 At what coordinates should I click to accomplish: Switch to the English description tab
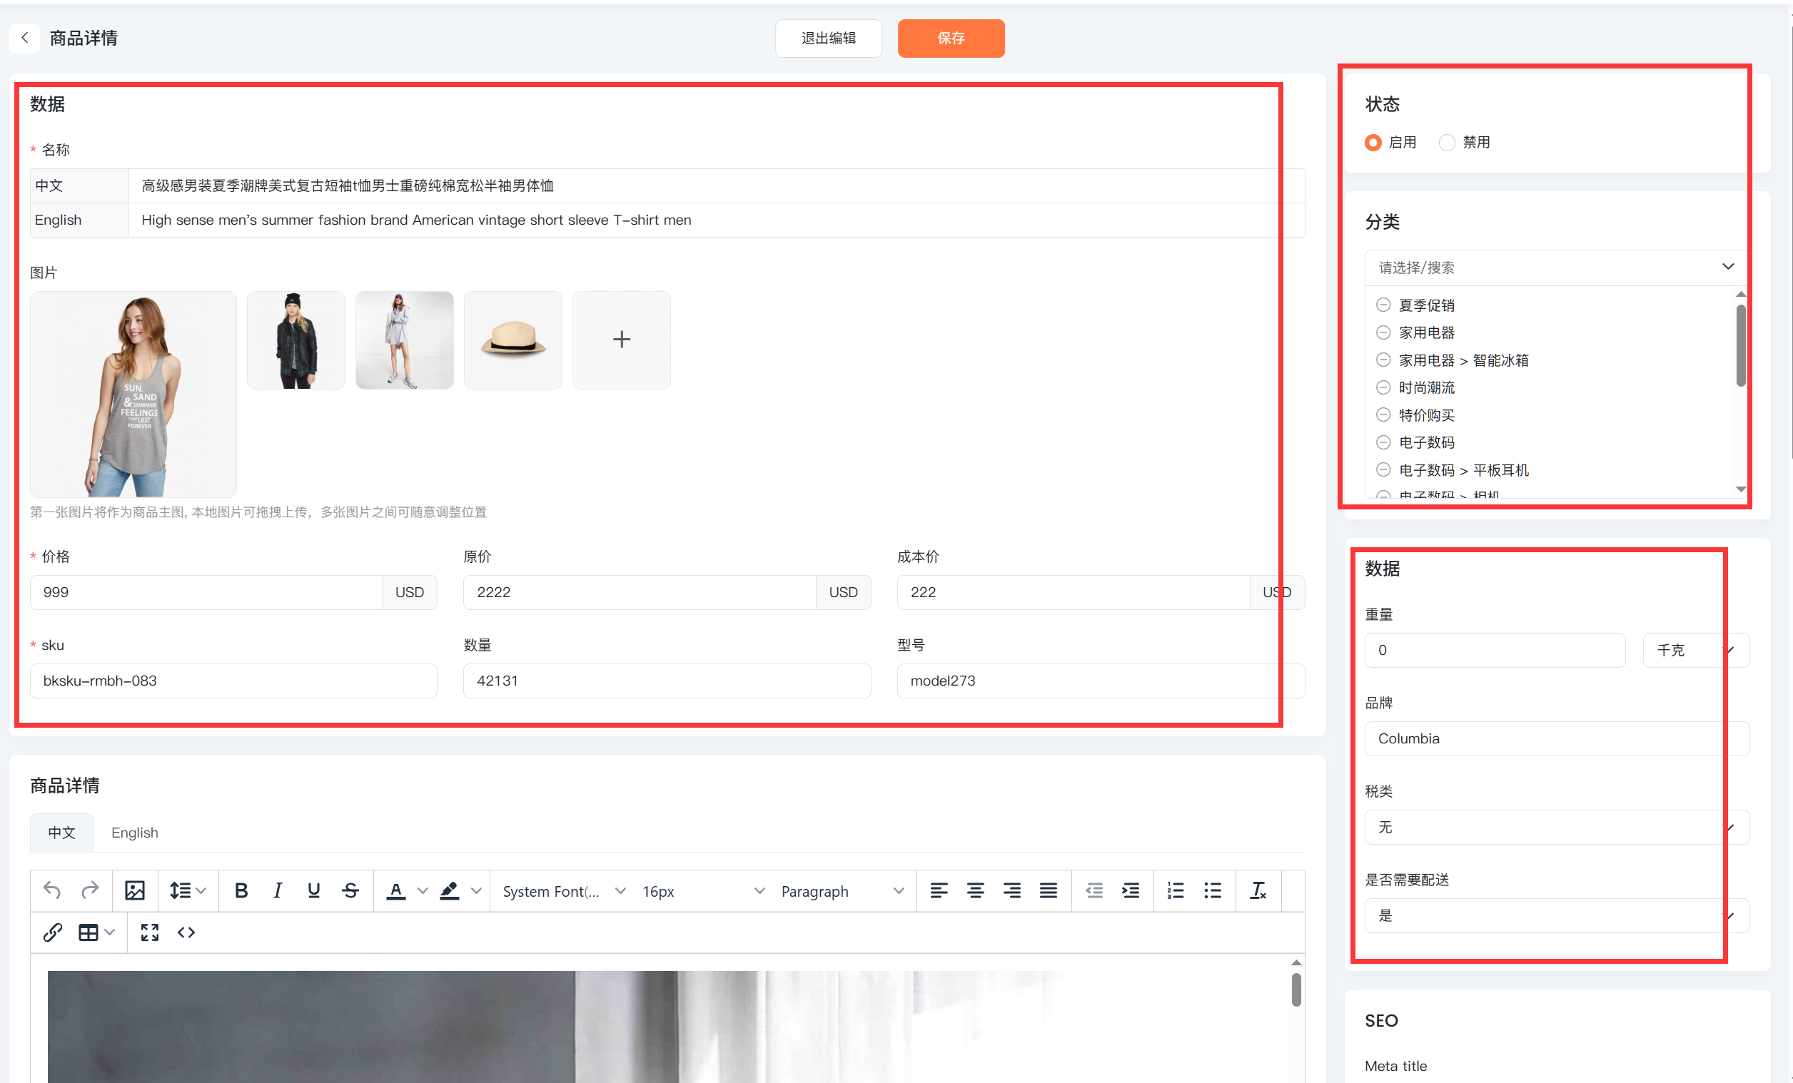pyautogui.click(x=135, y=833)
